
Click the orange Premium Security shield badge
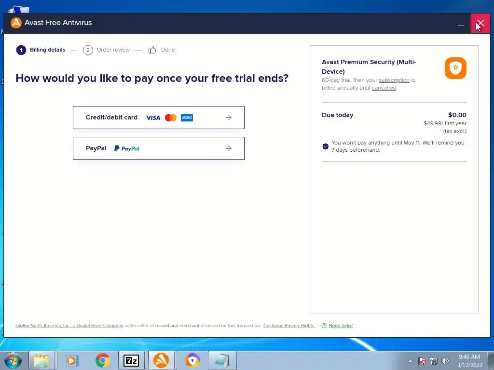(455, 68)
